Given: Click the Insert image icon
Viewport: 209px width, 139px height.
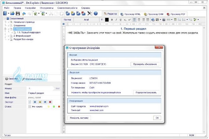Looking at the screenshot, I should coord(157,20).
